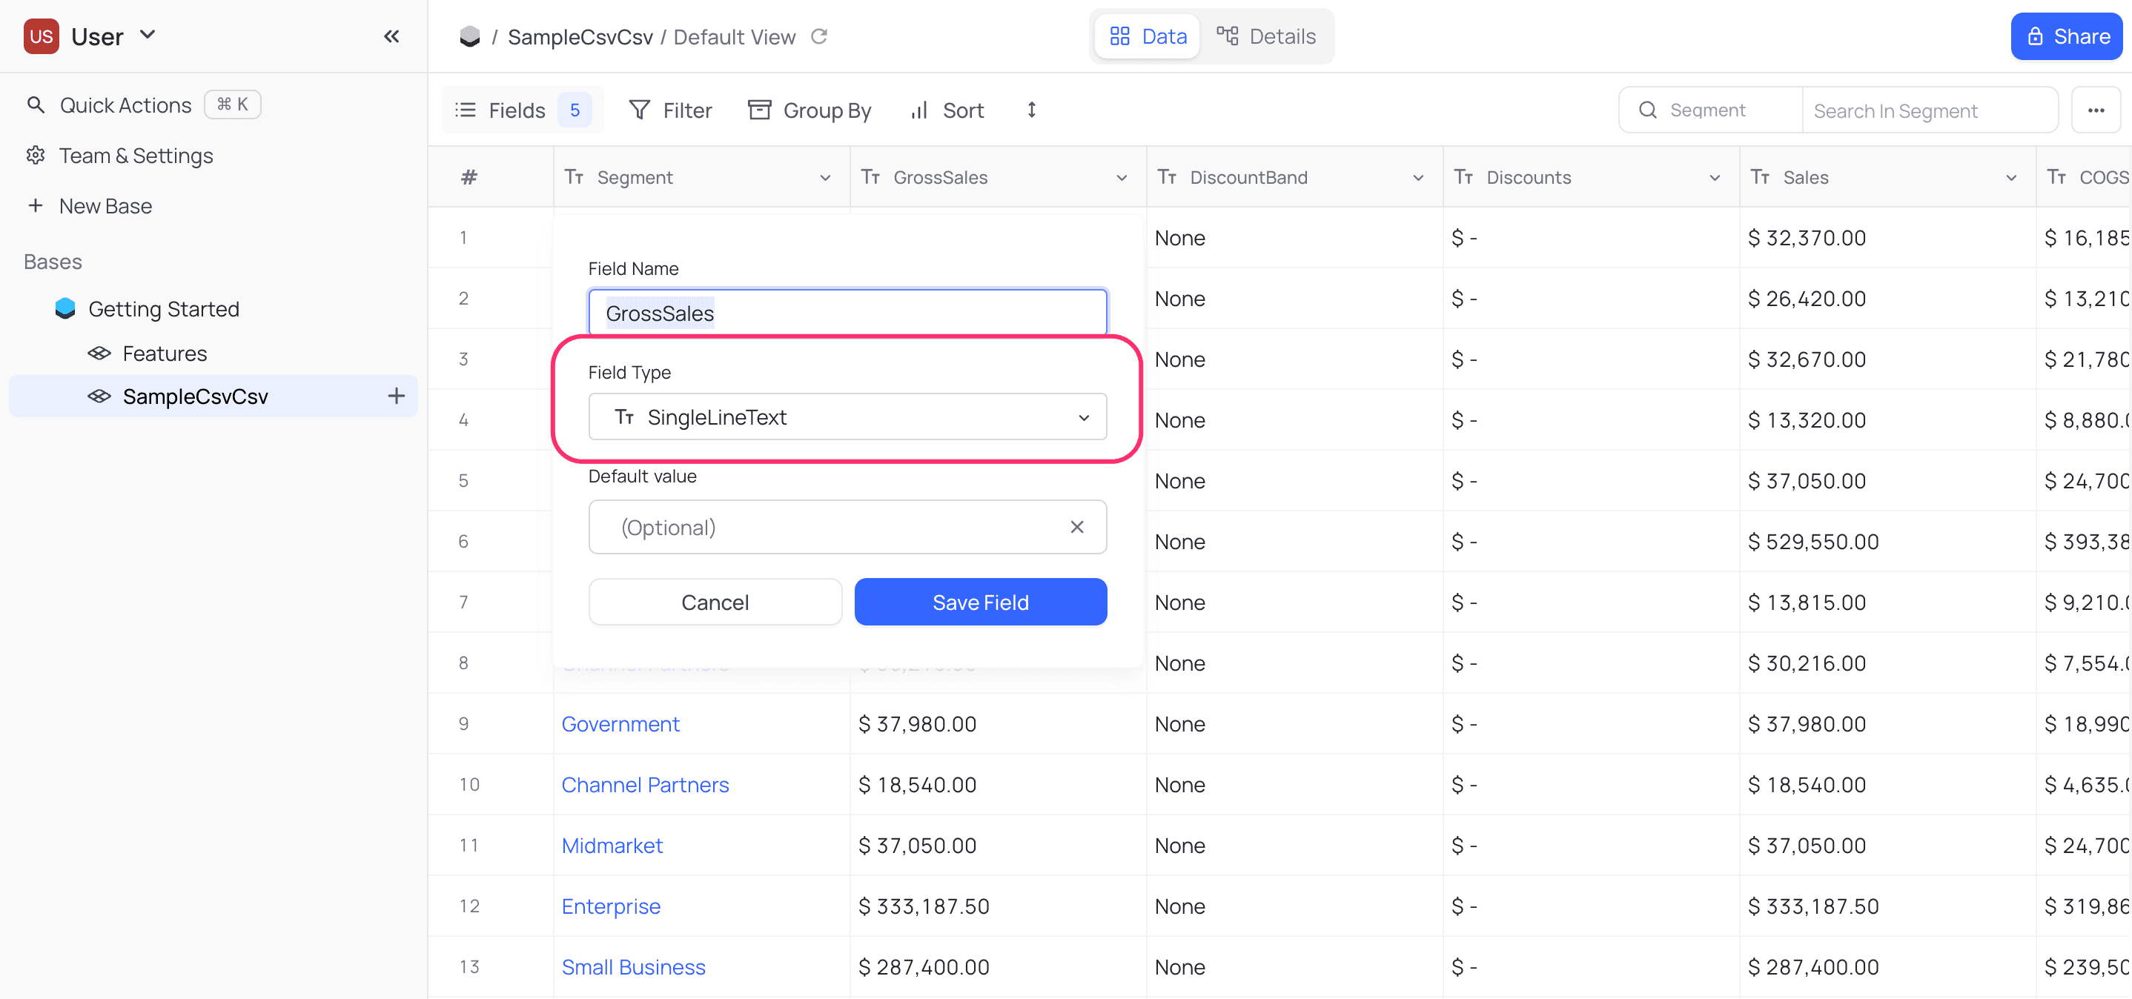Screen dimensions: 2132x999
Task: Open the Sort options
Action: coord(947,110)
